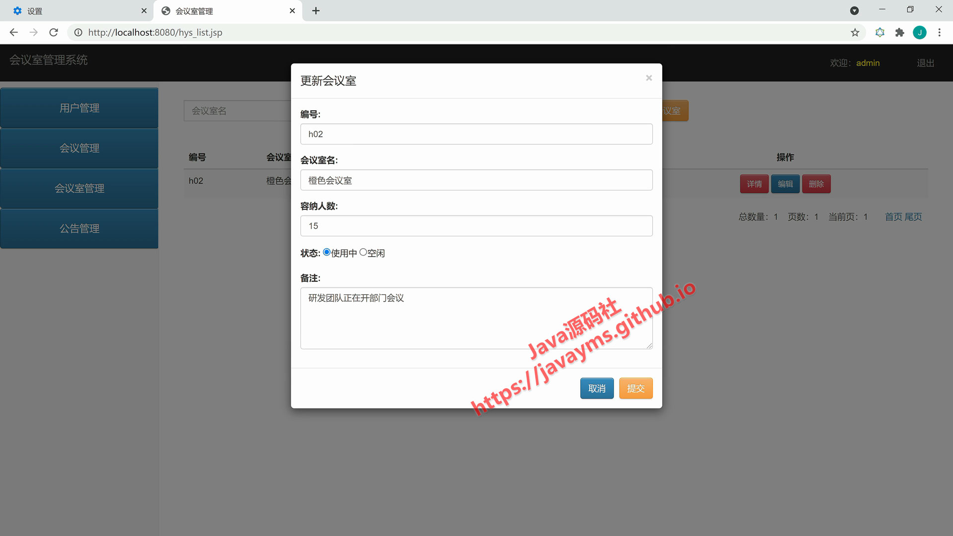Screen dimensions: 953x536
Task: Click the 提交 button to submit
Action: pos(636,388)
